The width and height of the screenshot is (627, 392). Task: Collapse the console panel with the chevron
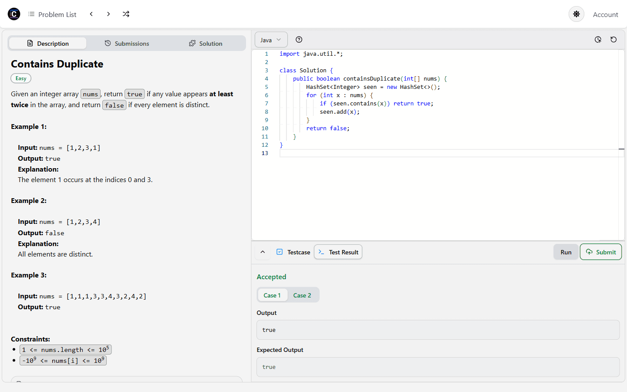coord(263,252)
